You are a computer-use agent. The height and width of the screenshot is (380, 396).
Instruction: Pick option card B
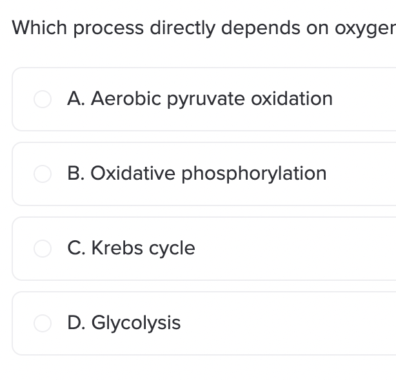[204, 174]
